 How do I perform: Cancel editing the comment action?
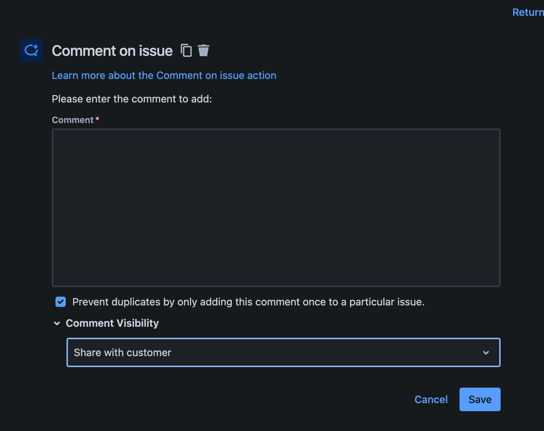[431, 399]
